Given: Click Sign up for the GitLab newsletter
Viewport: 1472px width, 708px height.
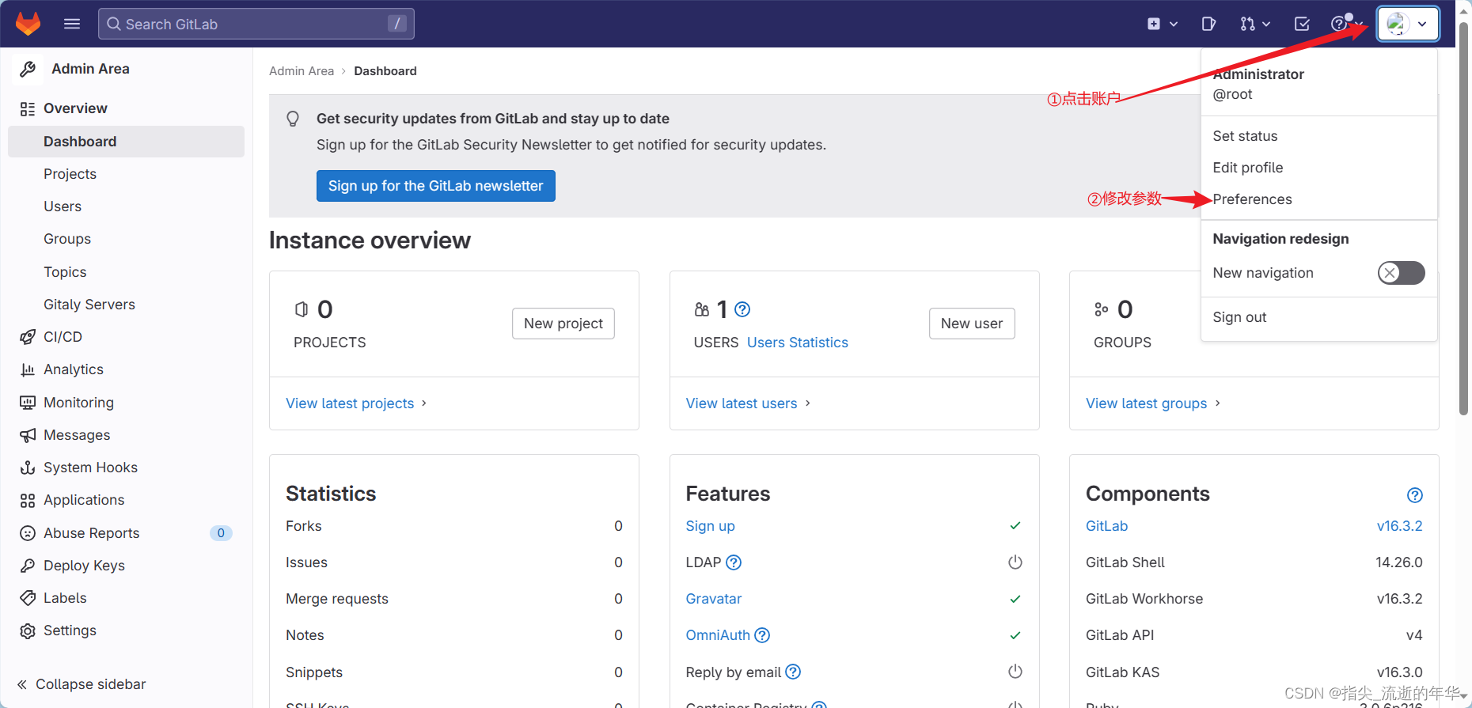Looking at the screenshot, I should pos(435,186).
